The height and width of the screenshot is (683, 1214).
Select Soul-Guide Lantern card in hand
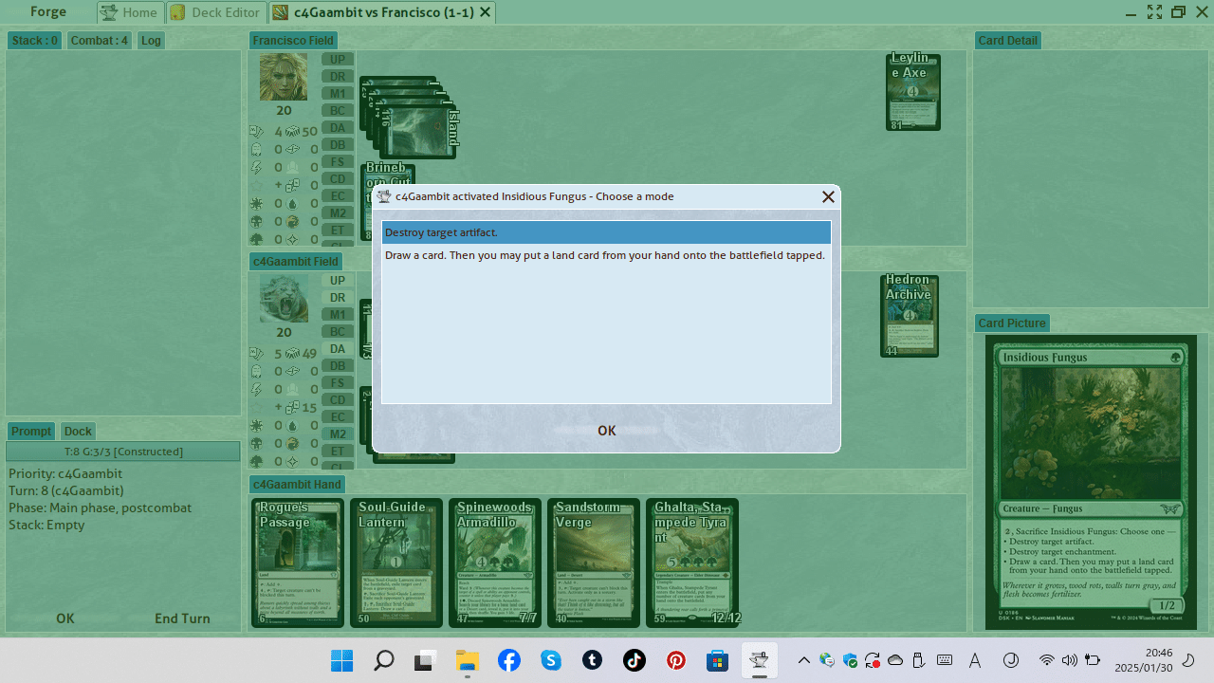pos(396,563)
